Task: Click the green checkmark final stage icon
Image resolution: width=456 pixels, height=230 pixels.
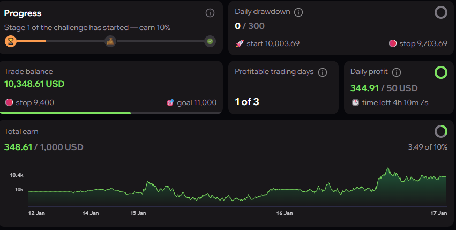Action: (210, 41)
